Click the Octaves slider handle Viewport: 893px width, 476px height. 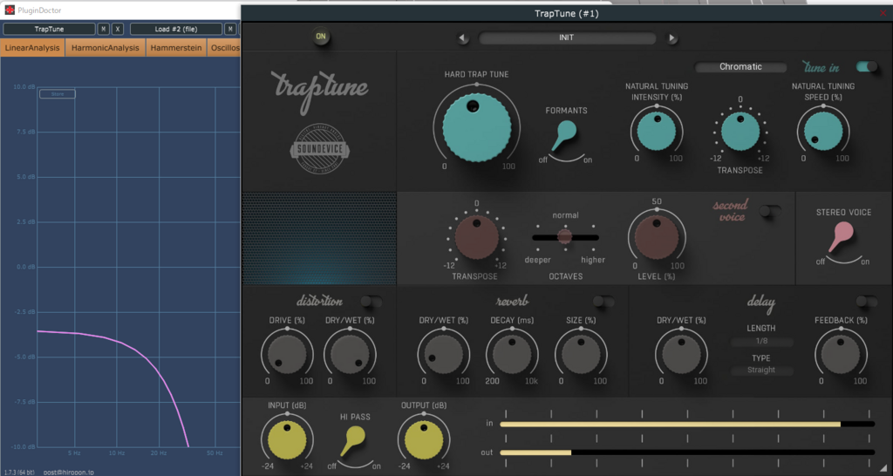pyautogui.click(x=564, y=236)
